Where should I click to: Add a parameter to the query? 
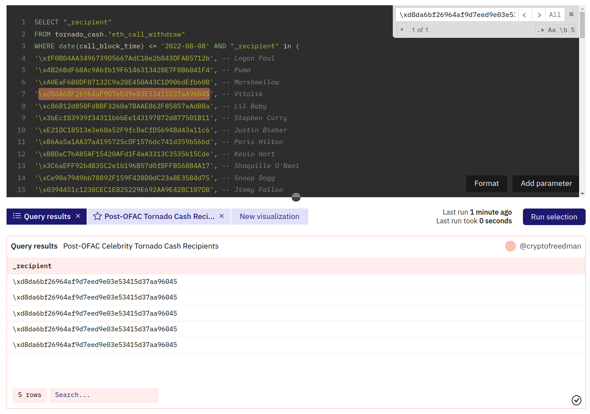pyautogui.click(x=546, y=184)
